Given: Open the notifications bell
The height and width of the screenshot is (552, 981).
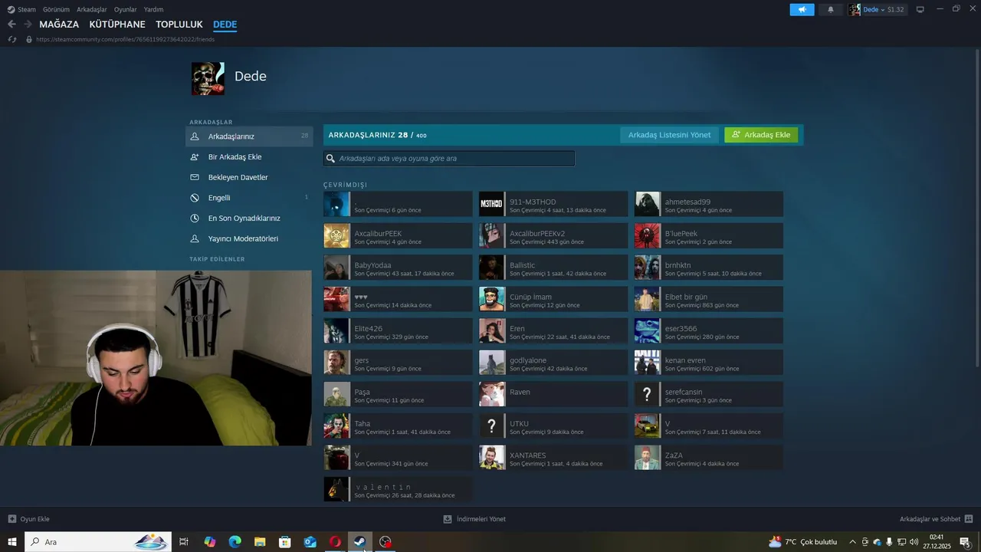Looking at the screenshot, I should [x=831, y=9].
